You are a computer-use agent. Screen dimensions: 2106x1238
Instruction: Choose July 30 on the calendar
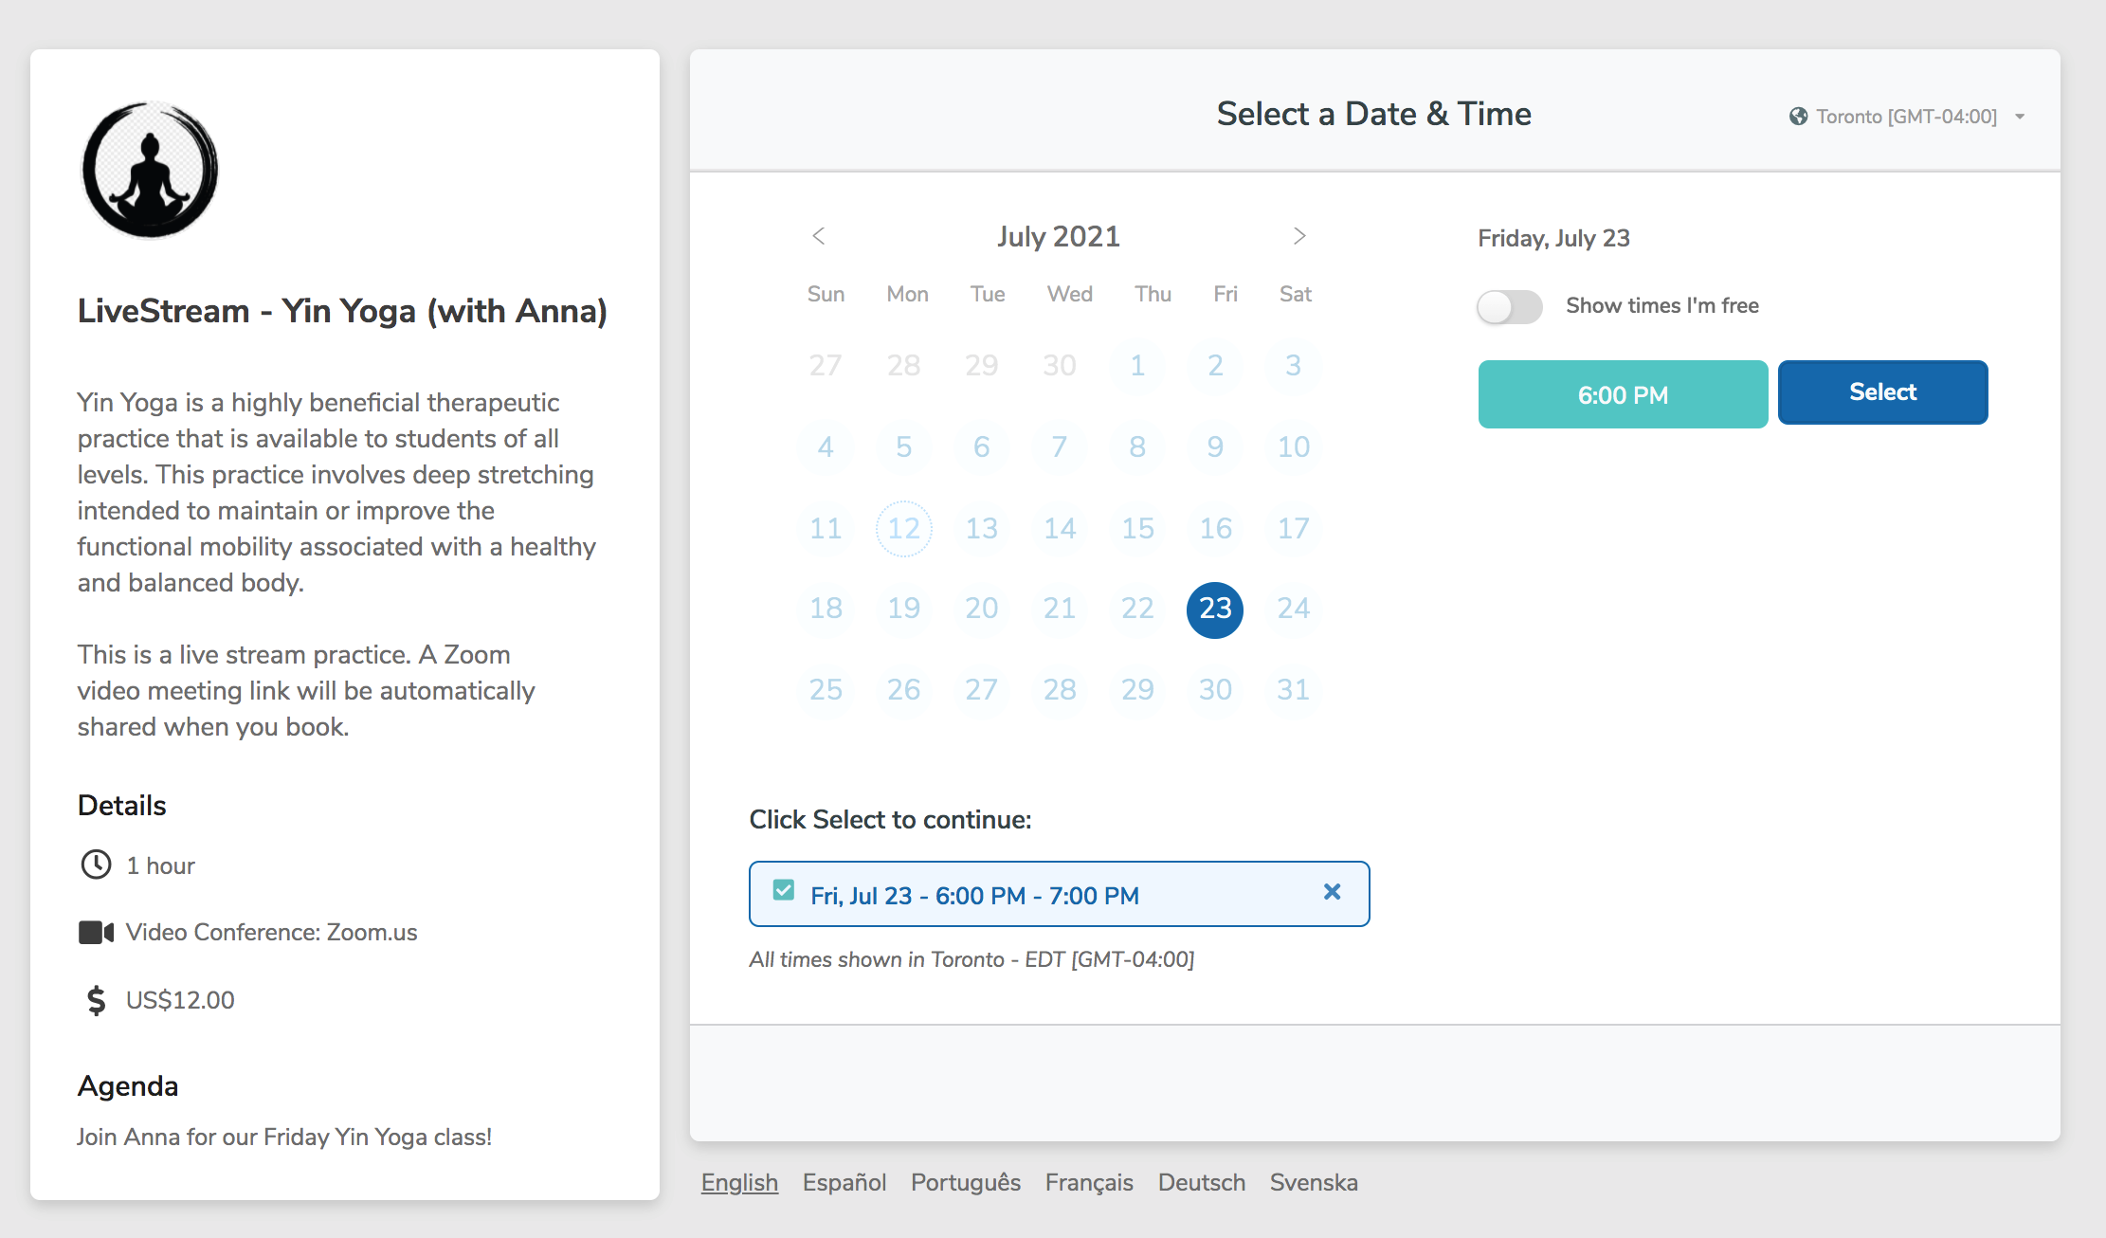pyautogui.click(x=1215, y=689)
